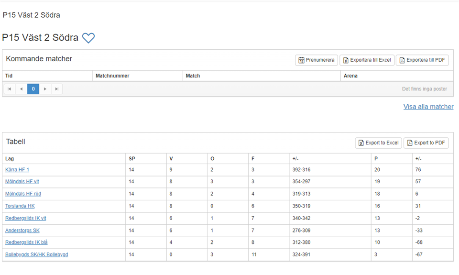The image size is (459, 275).
Task: Open Kärra HF 1 team page
Action: coord(17,170)
